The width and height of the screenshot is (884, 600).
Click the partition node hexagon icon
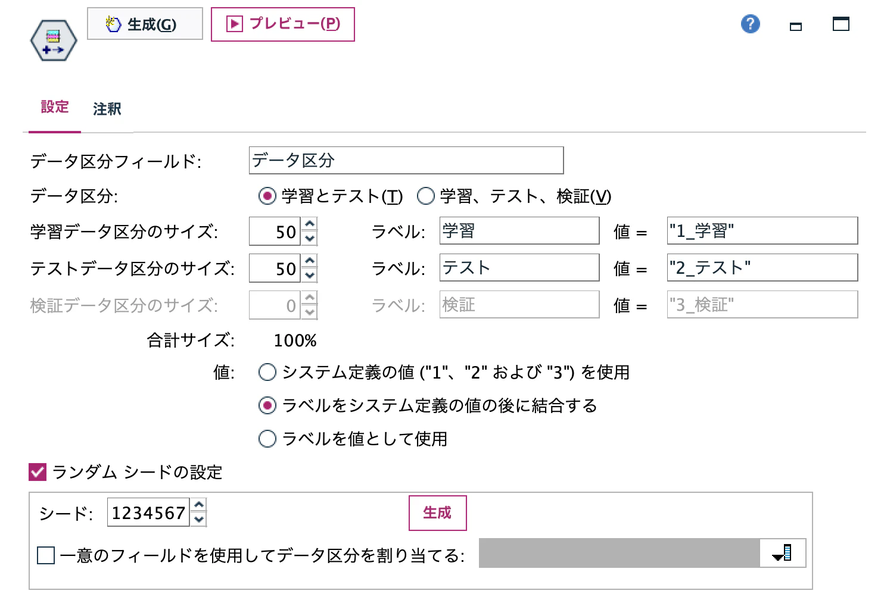point(54,40)
